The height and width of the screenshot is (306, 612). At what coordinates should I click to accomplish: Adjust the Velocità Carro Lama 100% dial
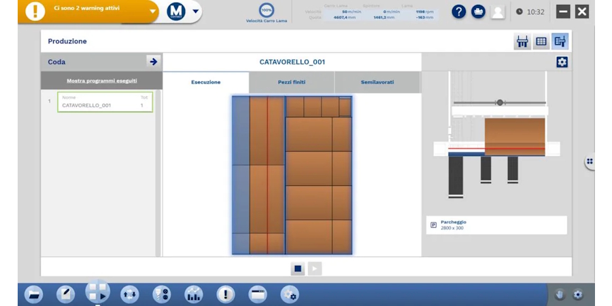pos(267,10)
